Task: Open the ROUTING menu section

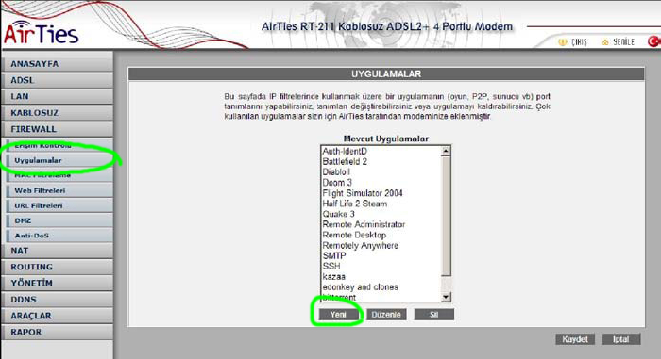Action: [58, 267]
